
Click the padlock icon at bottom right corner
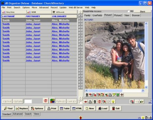tap(150, 118)
